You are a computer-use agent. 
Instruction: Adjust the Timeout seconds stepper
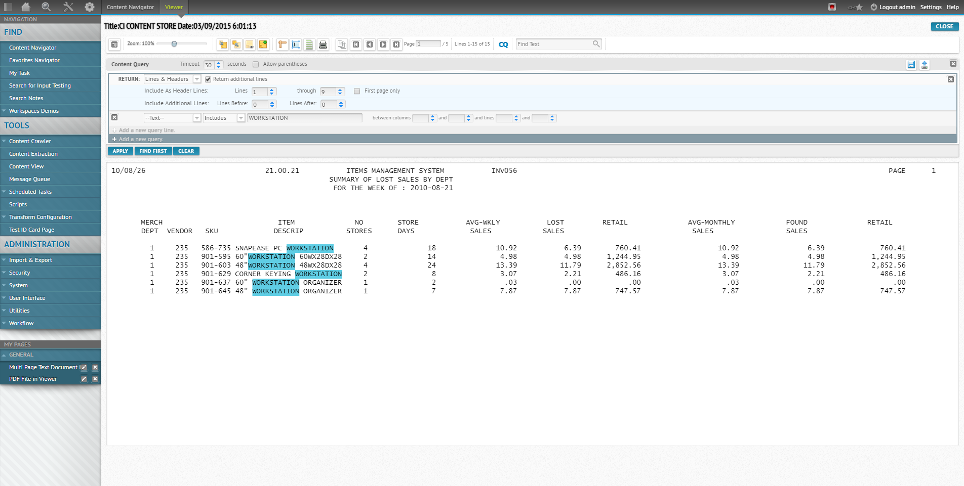pos(219,65)
